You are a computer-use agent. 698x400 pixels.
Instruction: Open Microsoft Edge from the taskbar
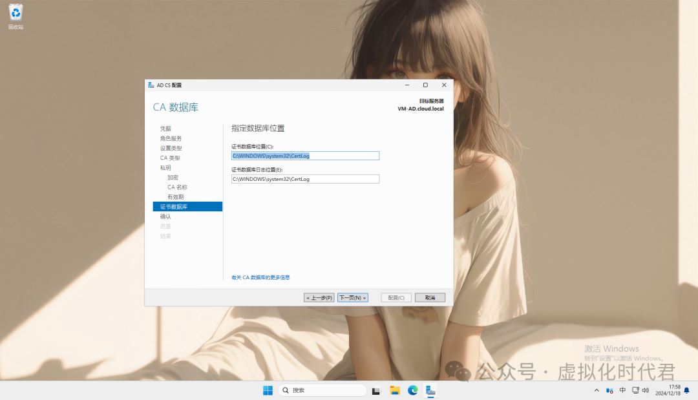point(412,390)
